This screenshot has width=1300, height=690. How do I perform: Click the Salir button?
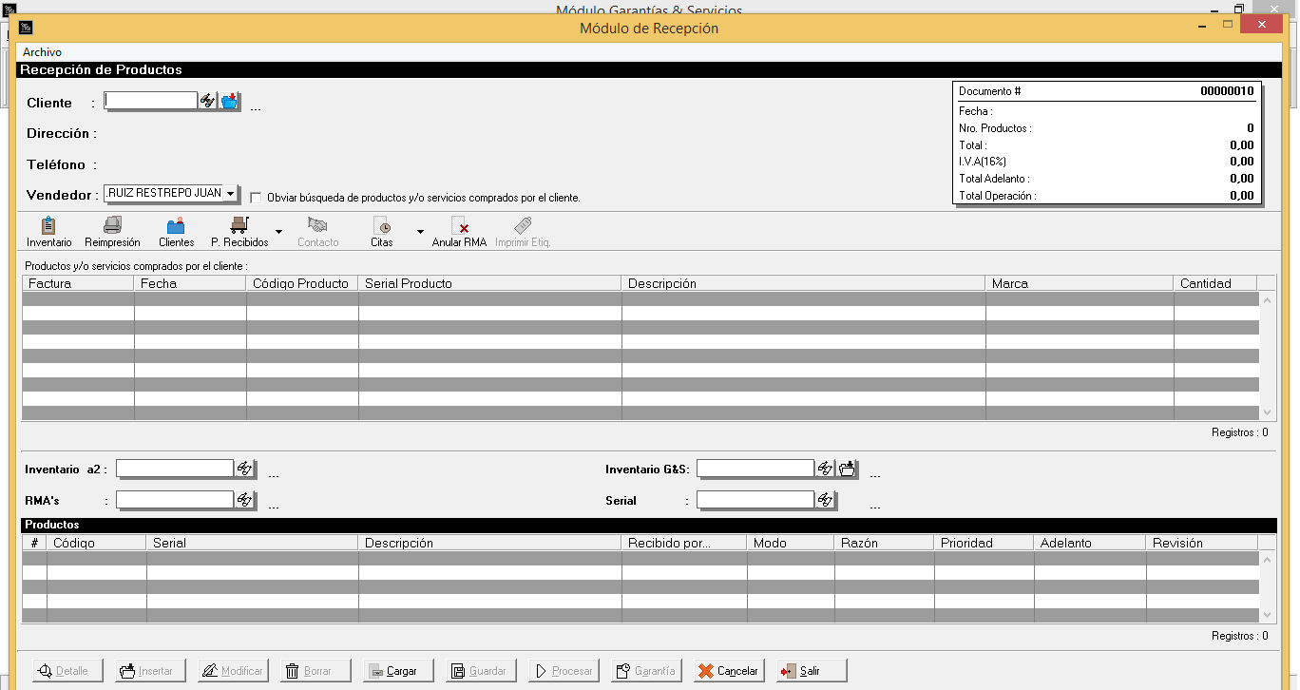tap(811, 671)
